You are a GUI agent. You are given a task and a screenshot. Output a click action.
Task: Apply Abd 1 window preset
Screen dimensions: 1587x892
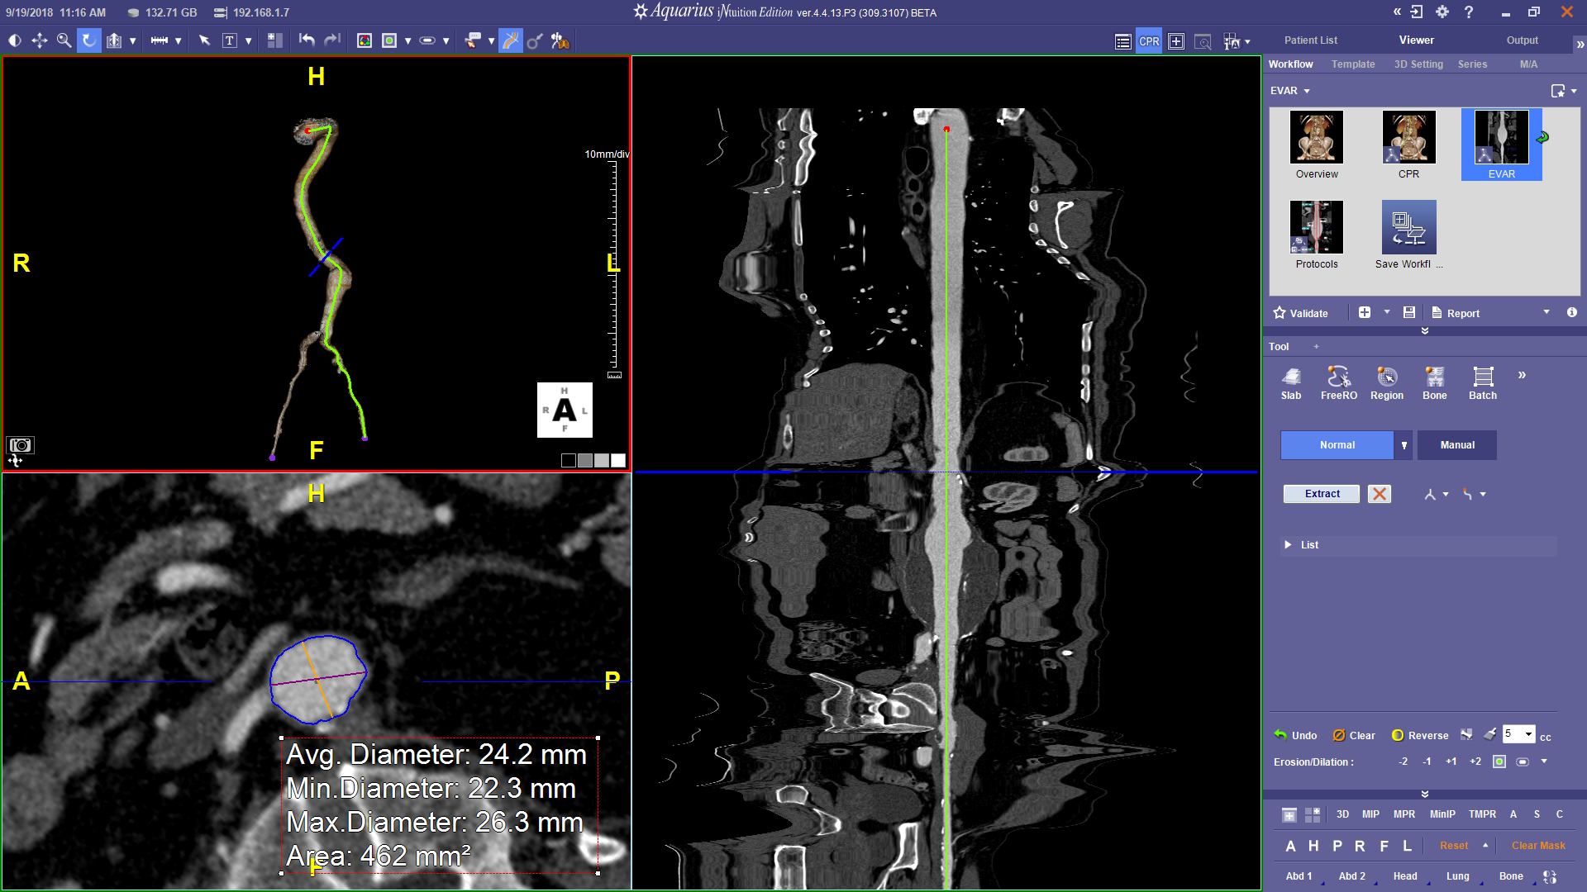tap(1299, 876)
